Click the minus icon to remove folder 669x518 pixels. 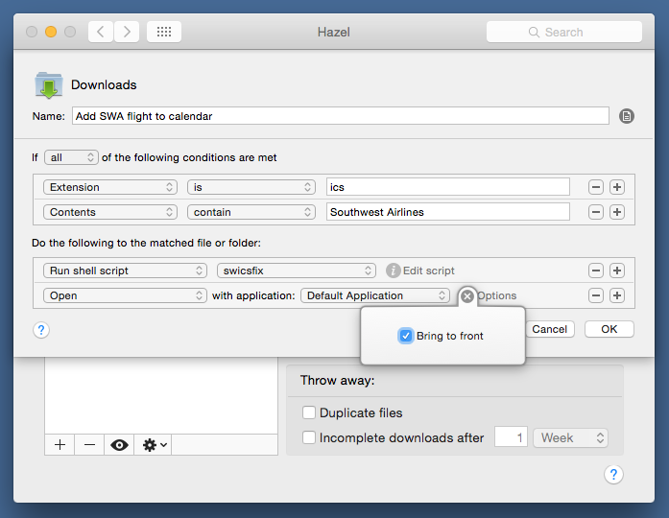(x=89, y=445)
